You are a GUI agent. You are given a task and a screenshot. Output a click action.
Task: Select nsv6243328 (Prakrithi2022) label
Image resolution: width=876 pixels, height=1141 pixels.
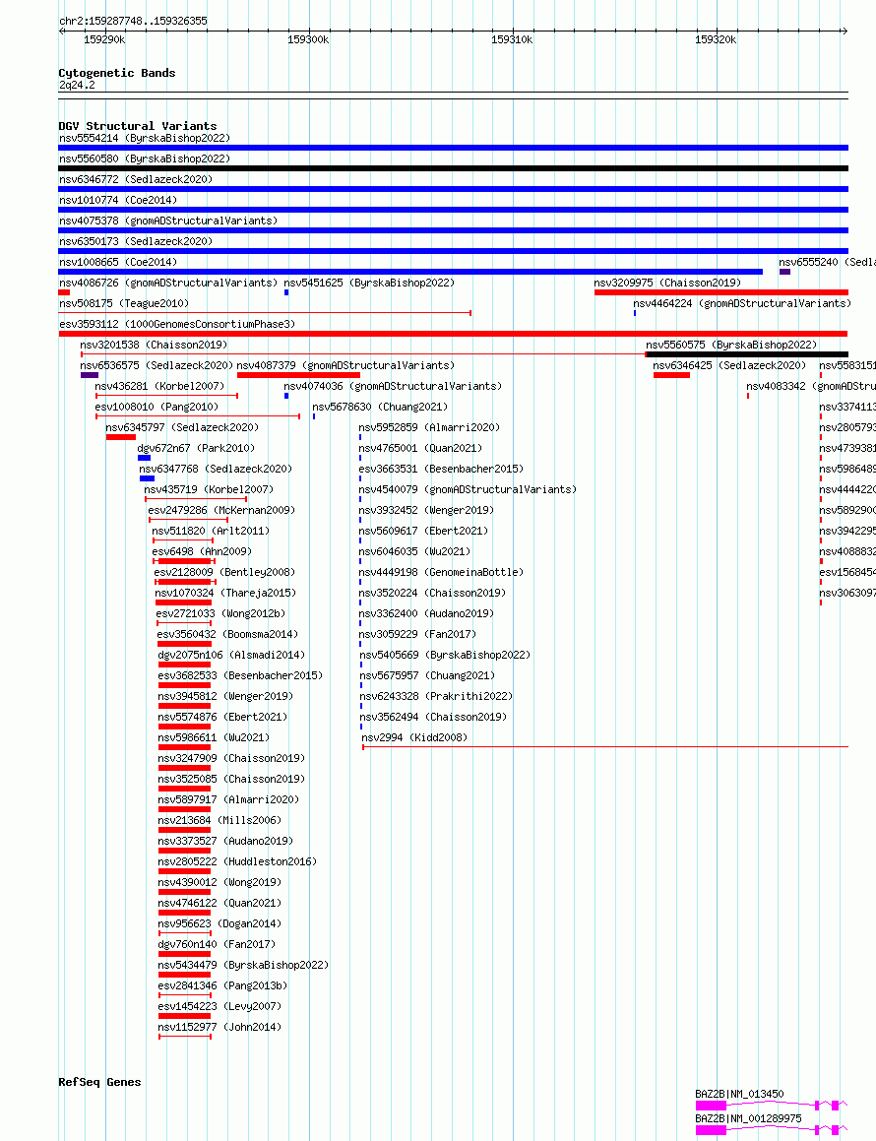point(436,696)
